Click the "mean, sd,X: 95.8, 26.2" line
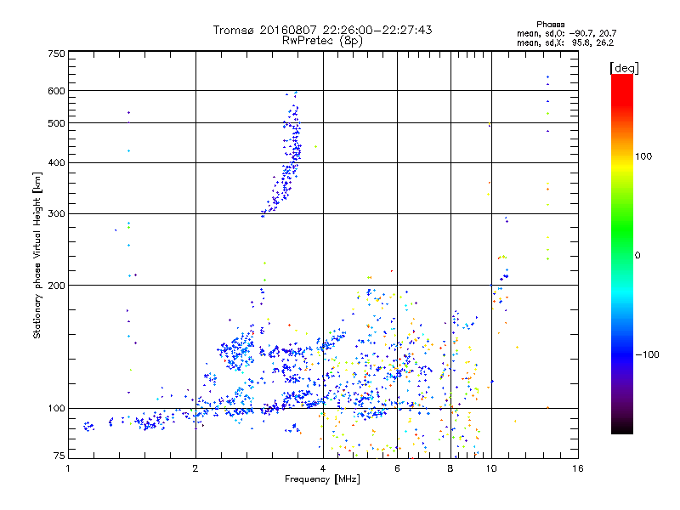 pos(565,42)
